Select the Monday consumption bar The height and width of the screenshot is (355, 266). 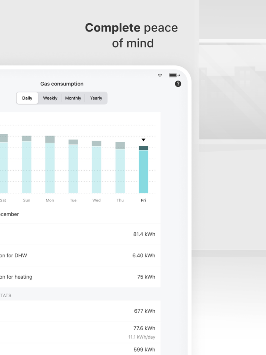50,165
